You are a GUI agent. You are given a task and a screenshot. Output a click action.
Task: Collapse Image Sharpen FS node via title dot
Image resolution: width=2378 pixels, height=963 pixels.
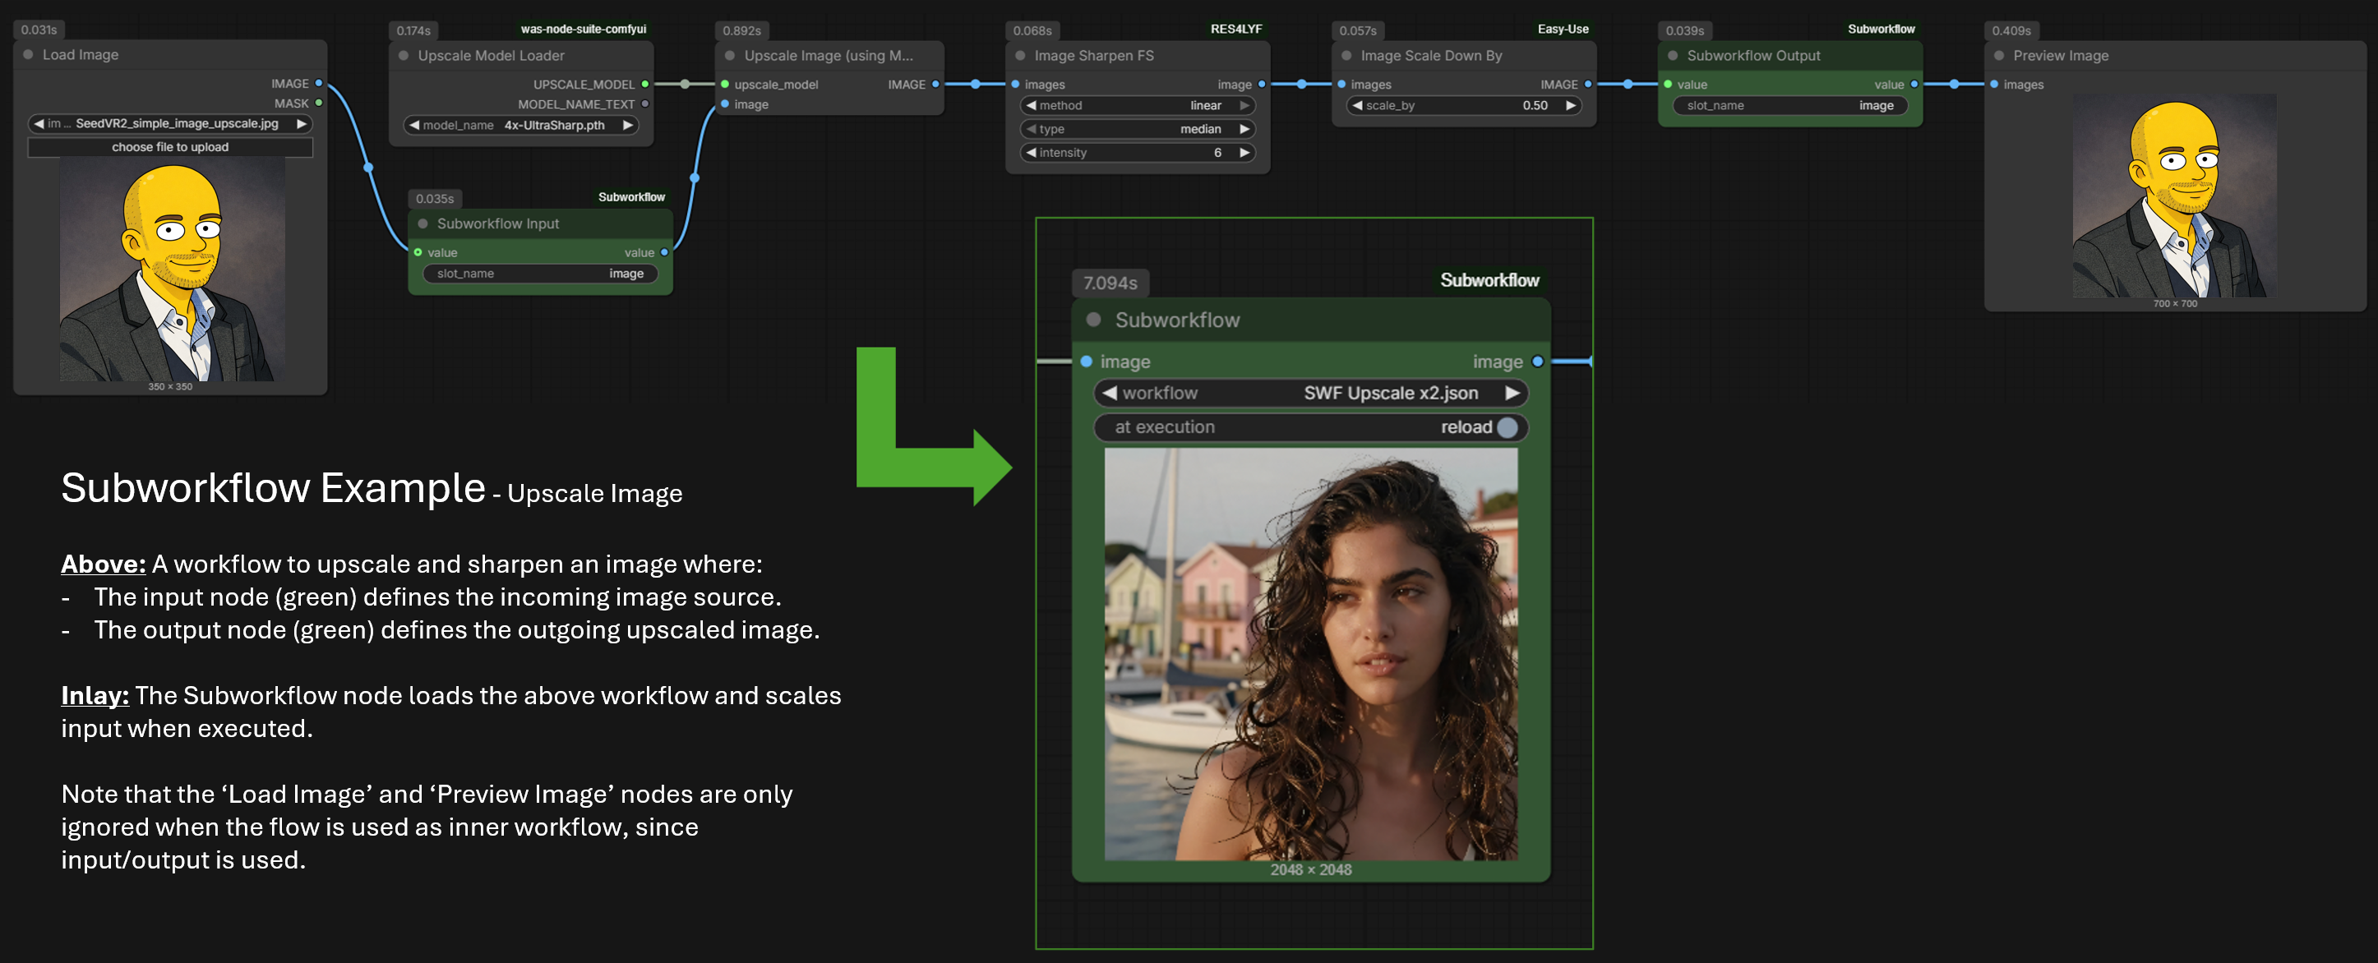(x=1020, y=55)
